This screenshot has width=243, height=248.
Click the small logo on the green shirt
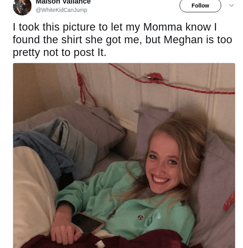click(140, 217)
